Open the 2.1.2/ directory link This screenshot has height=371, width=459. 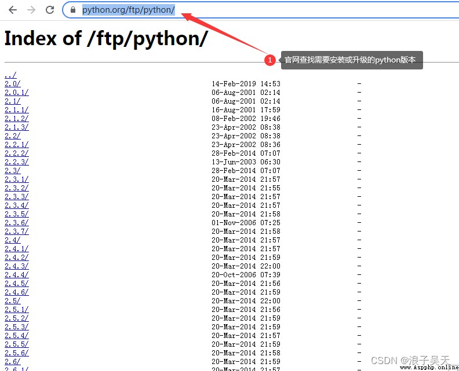(17, 119)
